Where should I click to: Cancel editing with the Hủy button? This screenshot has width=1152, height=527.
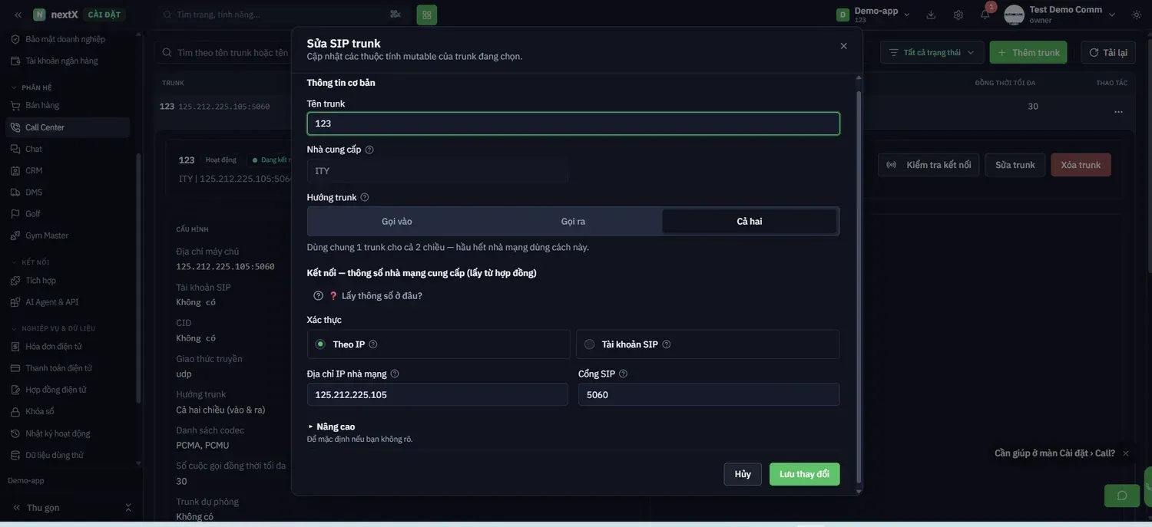point(743,474)
